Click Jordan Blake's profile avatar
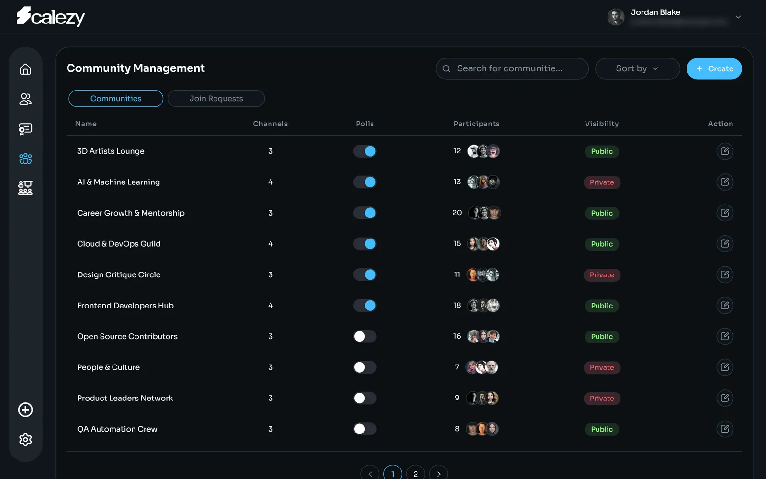The height and width of the screenshot is (479, 766). point(616,17)
